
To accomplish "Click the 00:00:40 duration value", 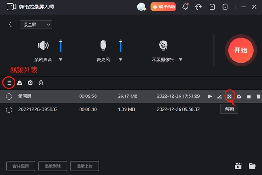I will click(x=88, y=109).
